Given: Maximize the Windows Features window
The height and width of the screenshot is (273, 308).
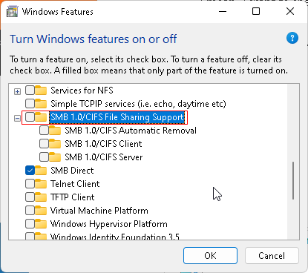Looking at the screenshot, I should click(x=256, y=11).
